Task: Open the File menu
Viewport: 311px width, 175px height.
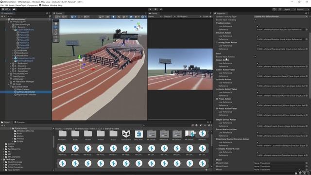Action: 2,5
